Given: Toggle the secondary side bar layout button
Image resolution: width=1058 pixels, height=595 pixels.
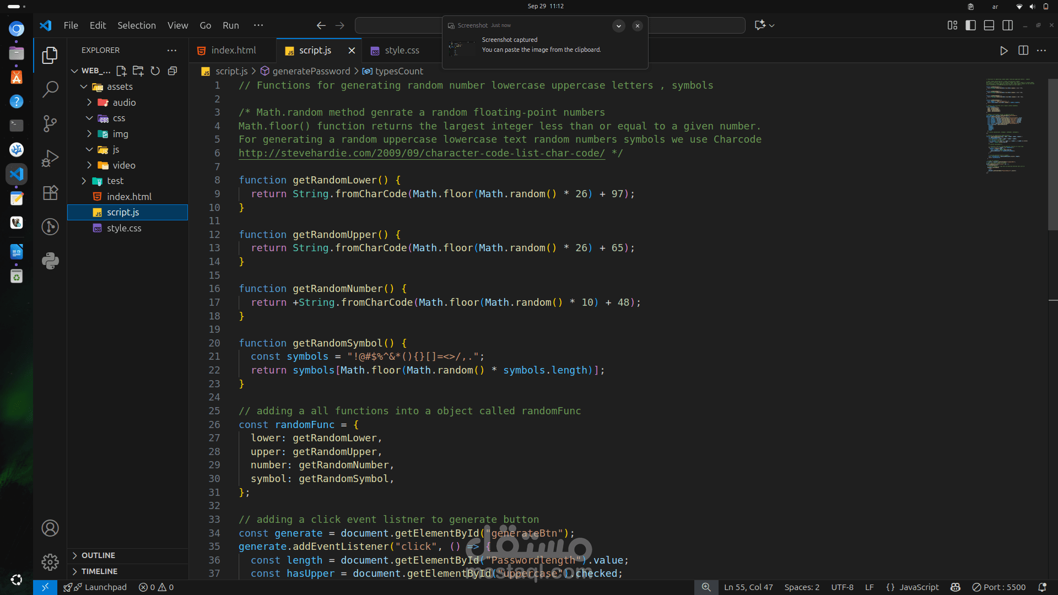Looking at the screenshot, I should click(1008, 25).
